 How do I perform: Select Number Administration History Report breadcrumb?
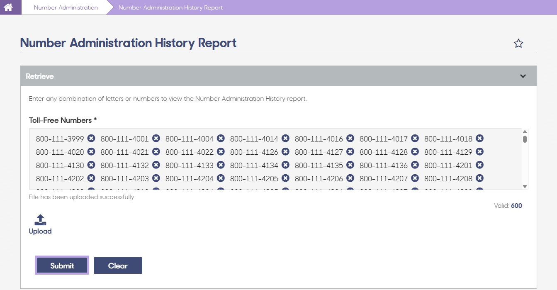pos(170,7)
